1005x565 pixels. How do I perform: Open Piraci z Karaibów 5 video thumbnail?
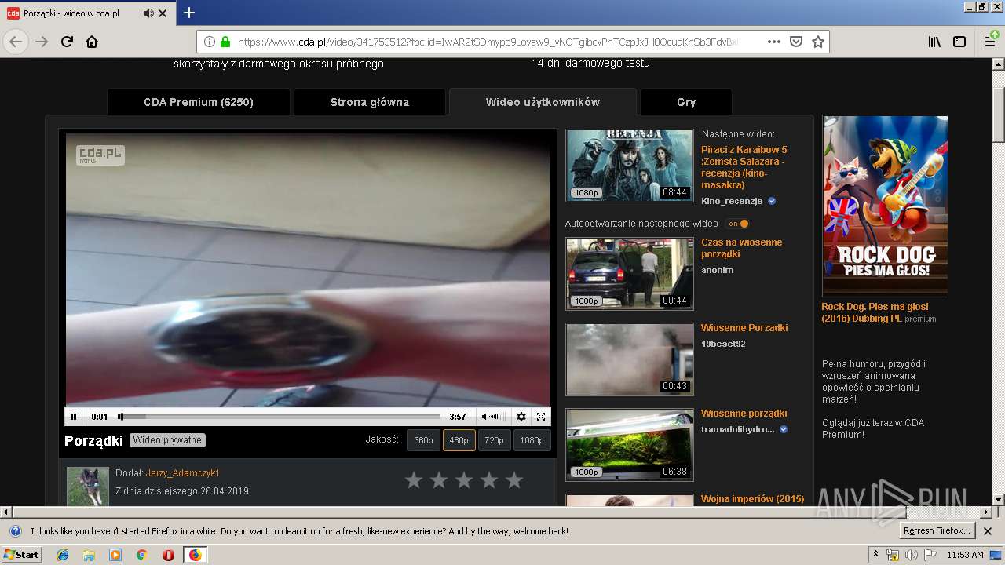click(x=630, y=165)
